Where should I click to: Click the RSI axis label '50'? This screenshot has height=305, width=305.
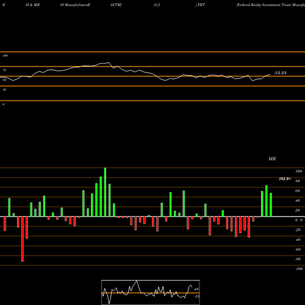click(x=4, y=80)
